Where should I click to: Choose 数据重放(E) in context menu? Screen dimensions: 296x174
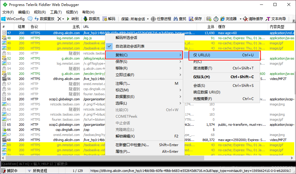[x=145, y=97]
